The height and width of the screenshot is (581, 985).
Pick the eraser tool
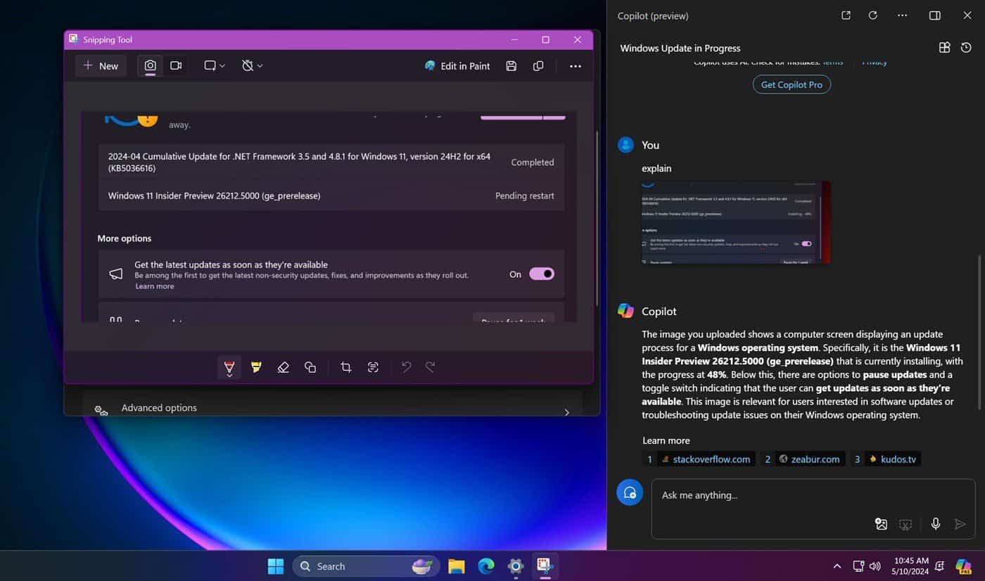coord(283,366)
